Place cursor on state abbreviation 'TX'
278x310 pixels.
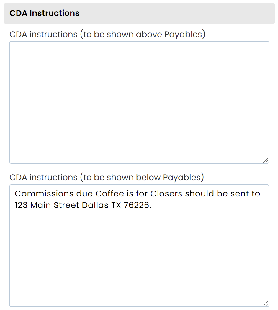click(x=116, y=205)
